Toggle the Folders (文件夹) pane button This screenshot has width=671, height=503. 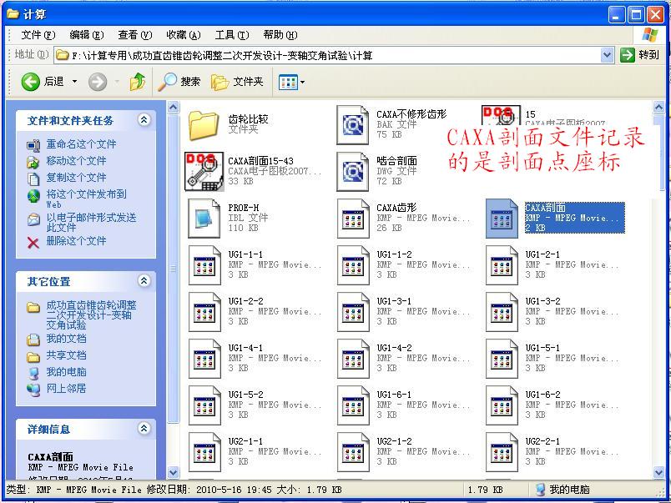(x=237, y=81)
